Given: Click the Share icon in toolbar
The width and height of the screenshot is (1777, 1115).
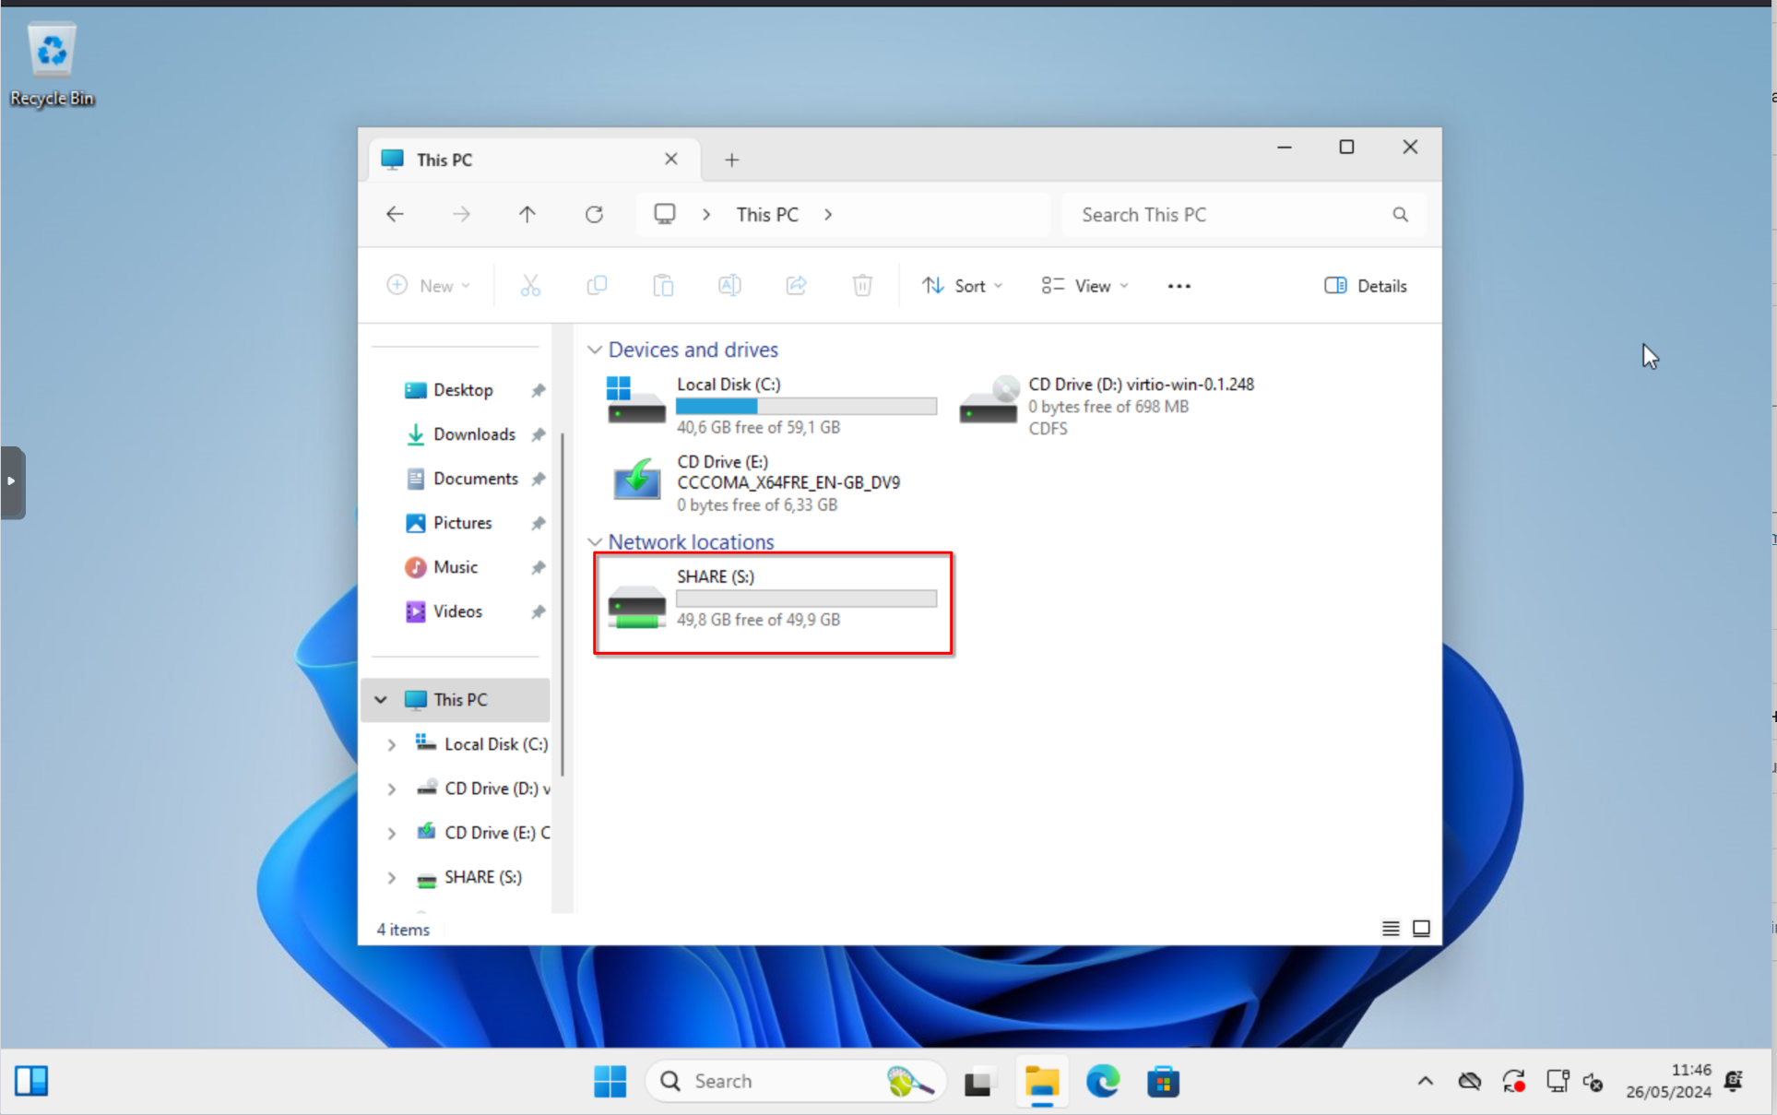Looking at the screenshot, I should pos(796,286).
